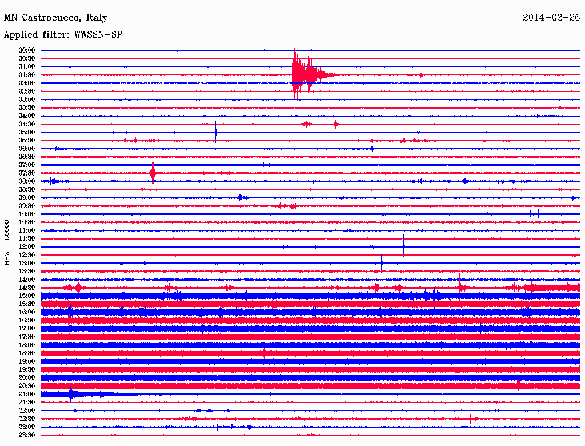Select the 22:30 time label

pyautogui.click(x=26, y=419)
